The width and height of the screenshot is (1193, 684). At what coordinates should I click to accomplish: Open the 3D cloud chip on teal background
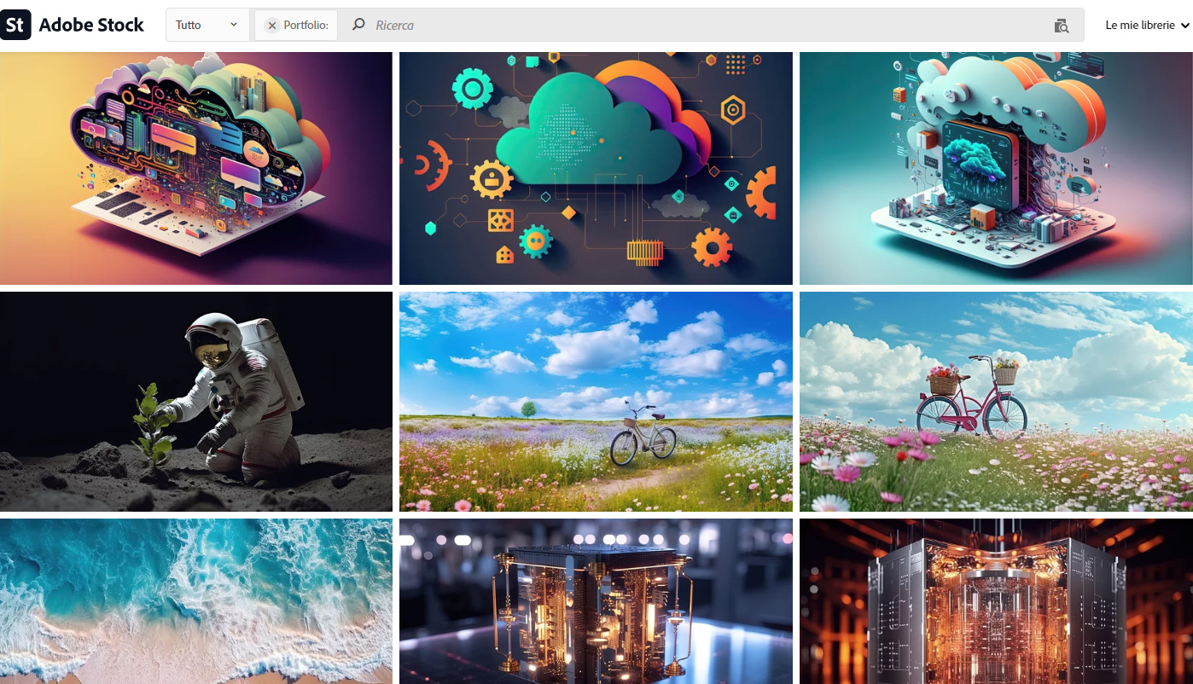click(x=996, y=168)
